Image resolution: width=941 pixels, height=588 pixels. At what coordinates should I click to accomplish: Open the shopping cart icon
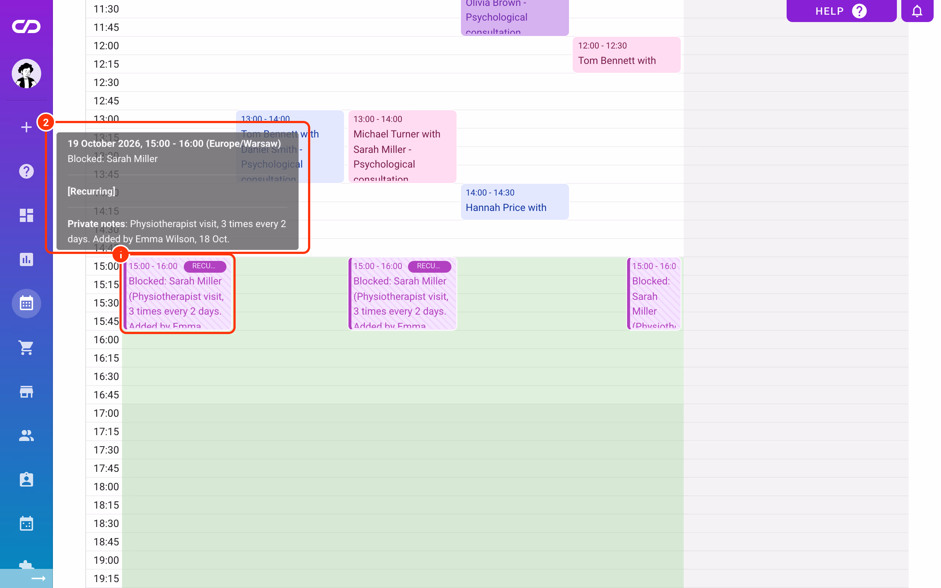[26, 348]
